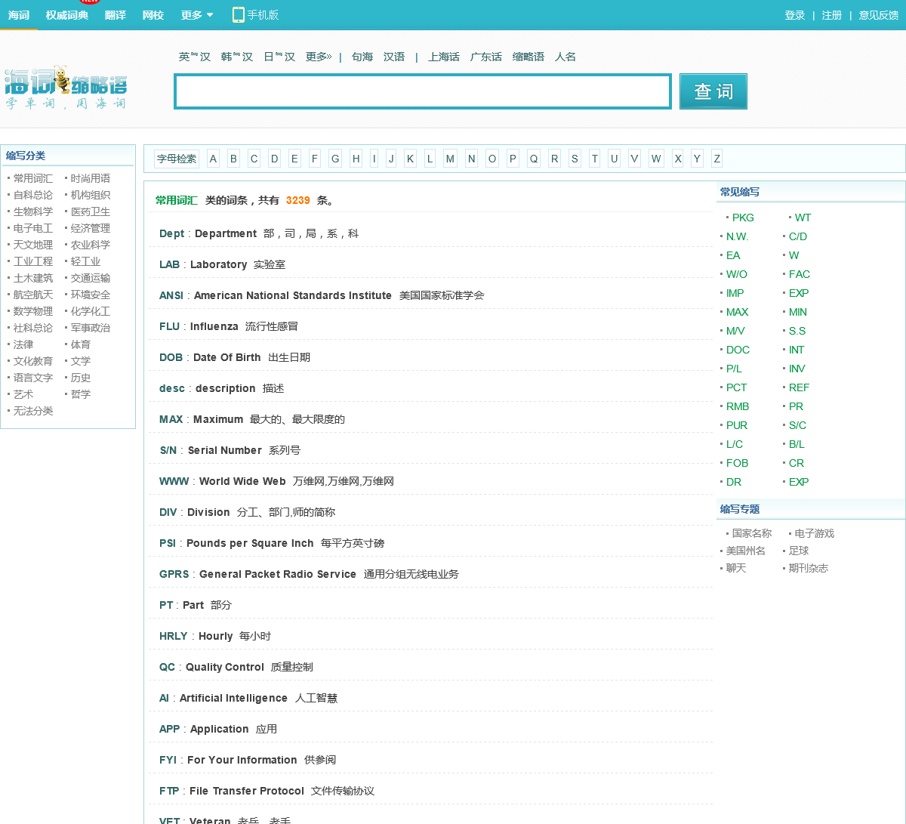The image size is (906, 824).
Task: Click the 3239 entry count
Action: [298, 200]
